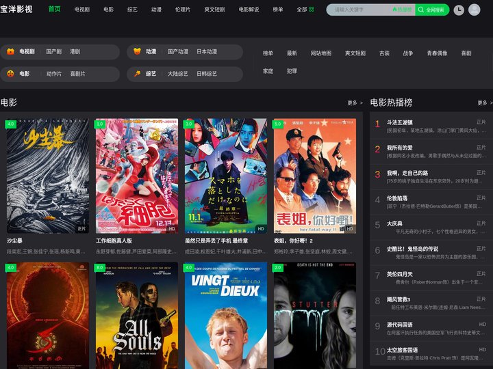Open the 动漫 top navigation item

coord(156,10)
